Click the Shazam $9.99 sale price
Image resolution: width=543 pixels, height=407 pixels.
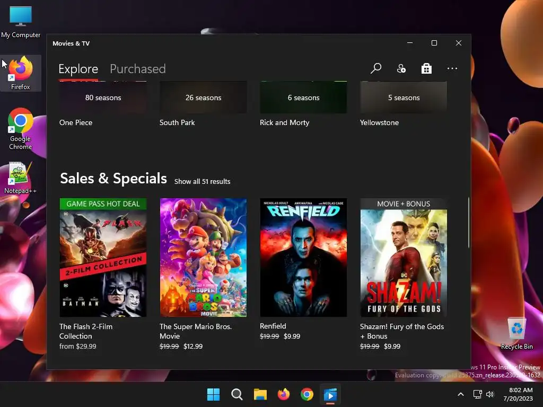tap(392, 346)
